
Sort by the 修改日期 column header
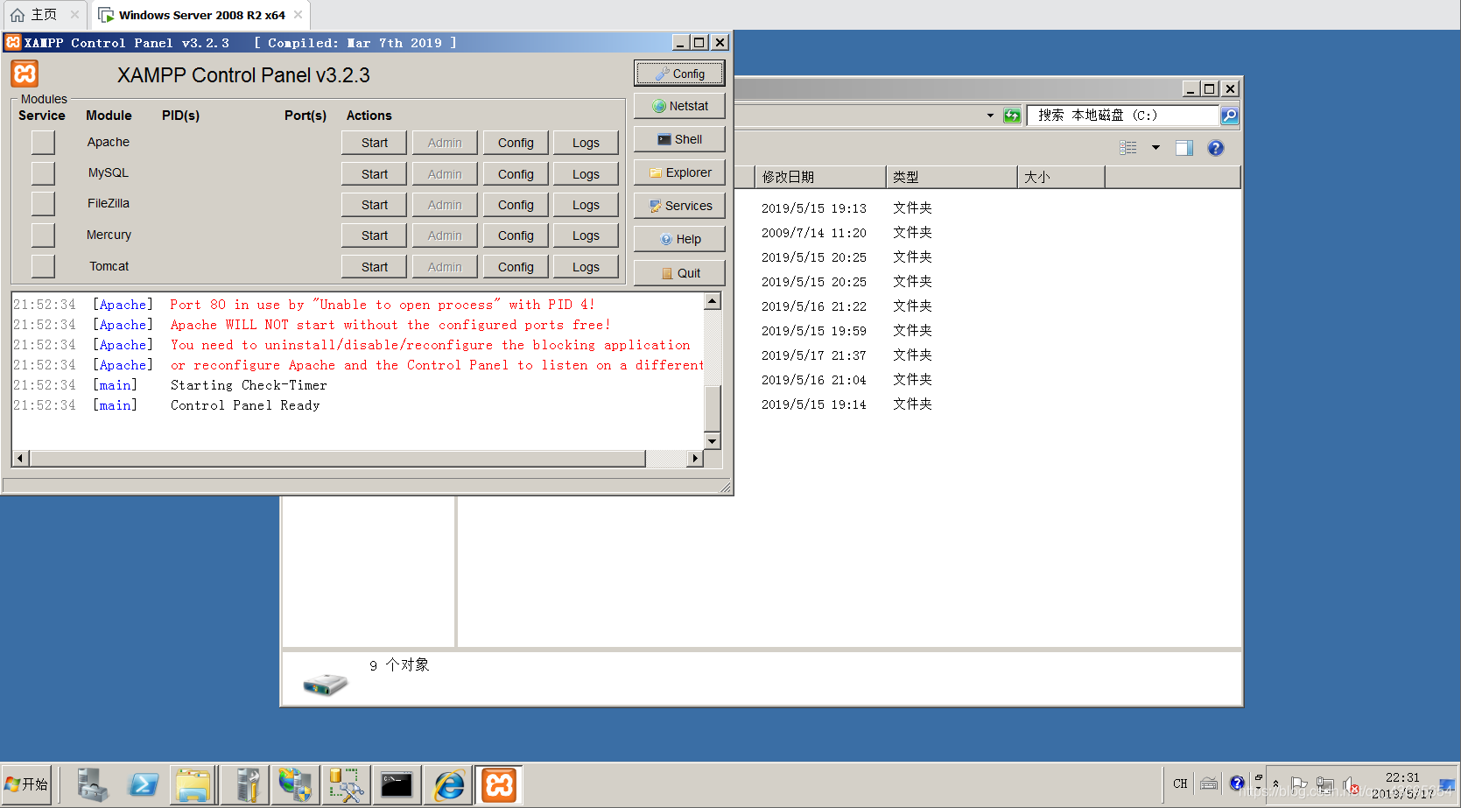(820, 177)
